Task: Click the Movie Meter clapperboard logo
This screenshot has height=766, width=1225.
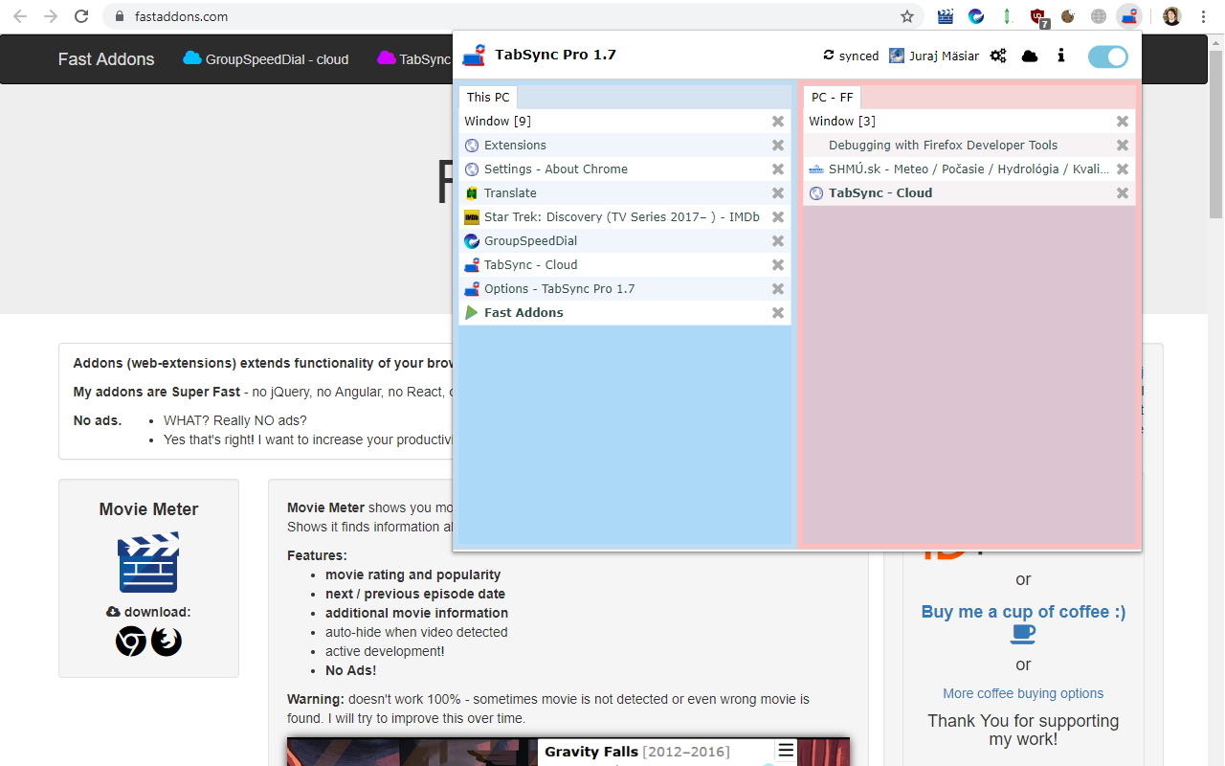Action: click(x=148, y=563)
